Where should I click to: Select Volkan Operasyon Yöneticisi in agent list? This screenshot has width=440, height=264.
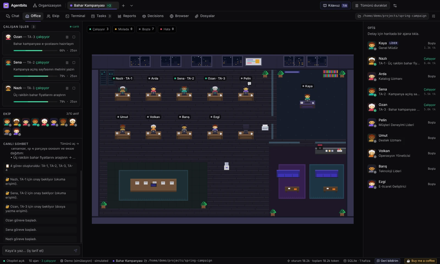[402, 153]
